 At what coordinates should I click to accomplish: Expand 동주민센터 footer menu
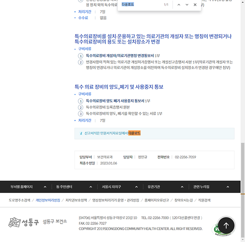74,187
